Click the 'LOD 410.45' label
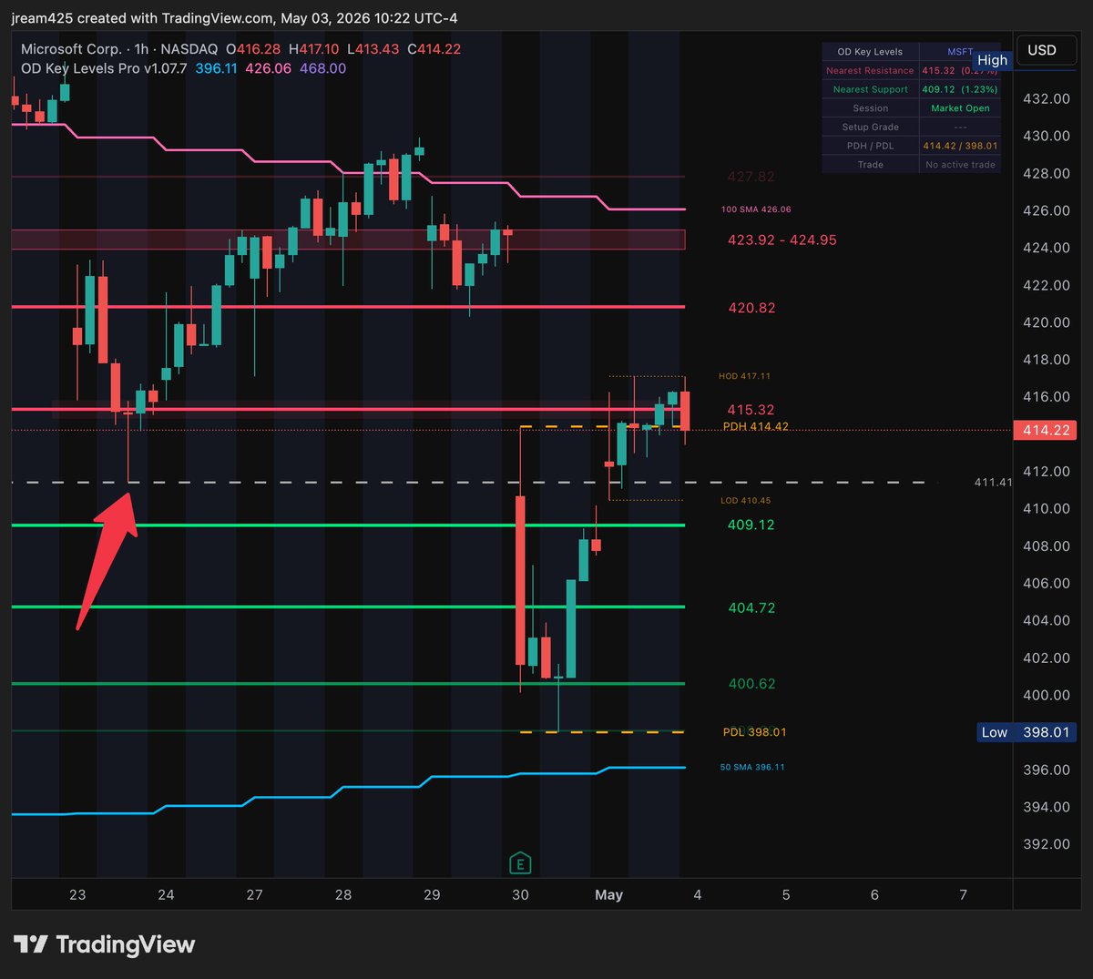1093x979 pixels. [x=745, y=501]
